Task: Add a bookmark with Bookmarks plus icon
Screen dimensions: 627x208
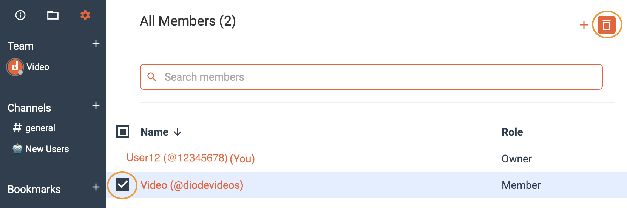Action: (x=96, y=187)
